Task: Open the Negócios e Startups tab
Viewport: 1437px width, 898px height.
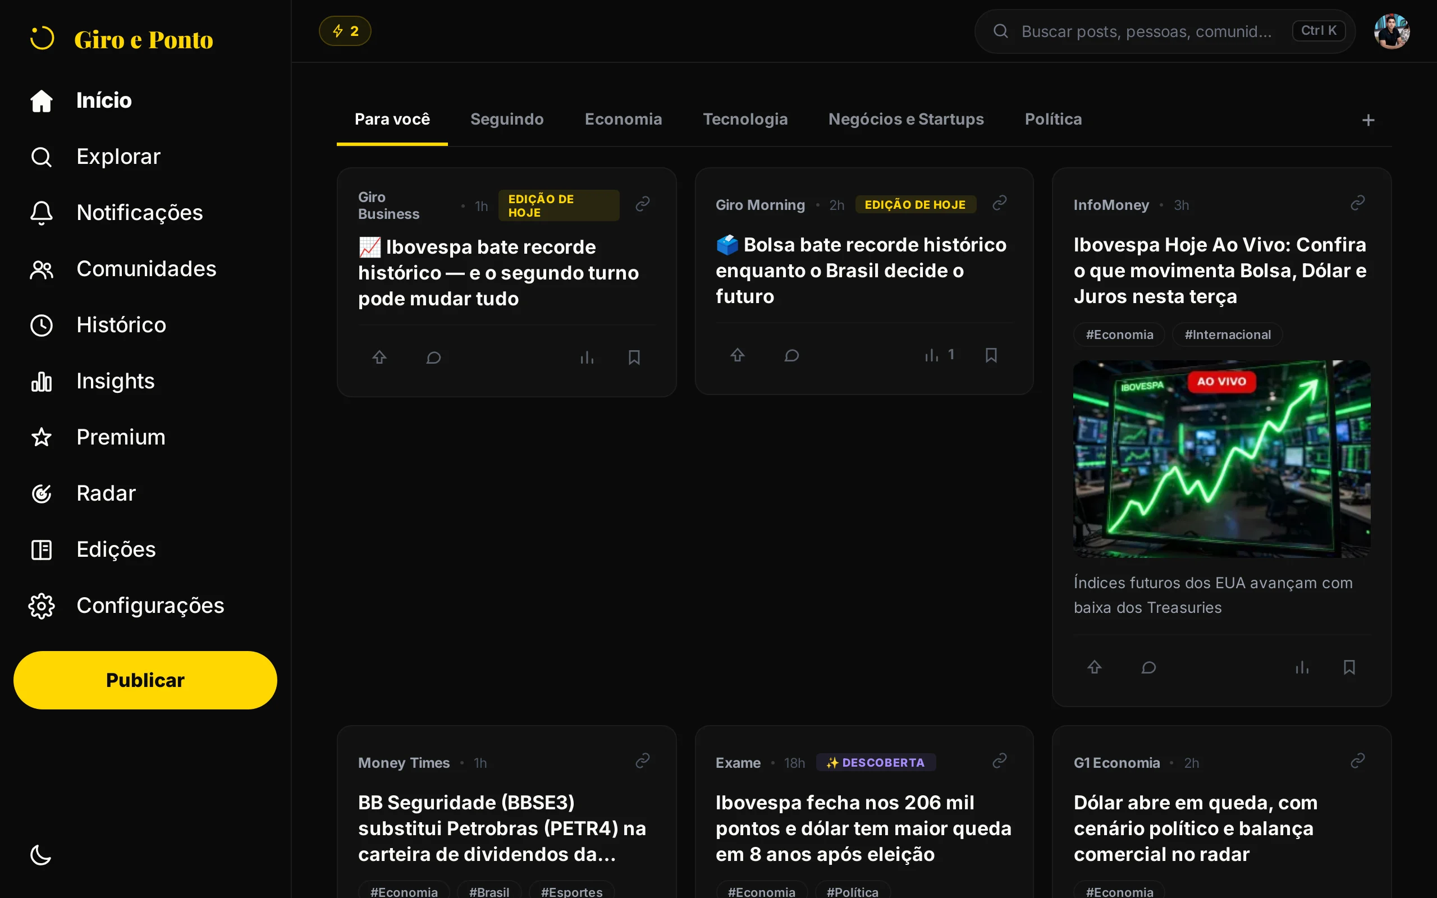Action: click(906, 120)
